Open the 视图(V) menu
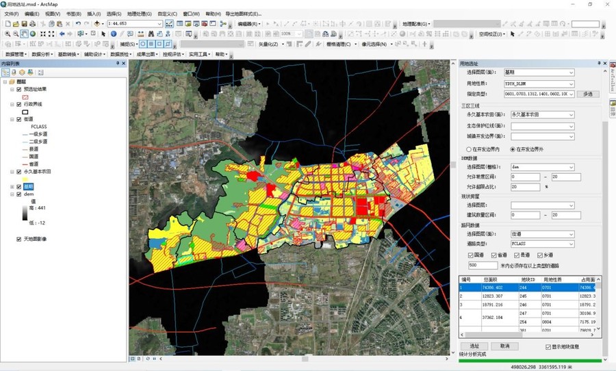This screenshot has width=616, height=371. (x=52, y=14)
